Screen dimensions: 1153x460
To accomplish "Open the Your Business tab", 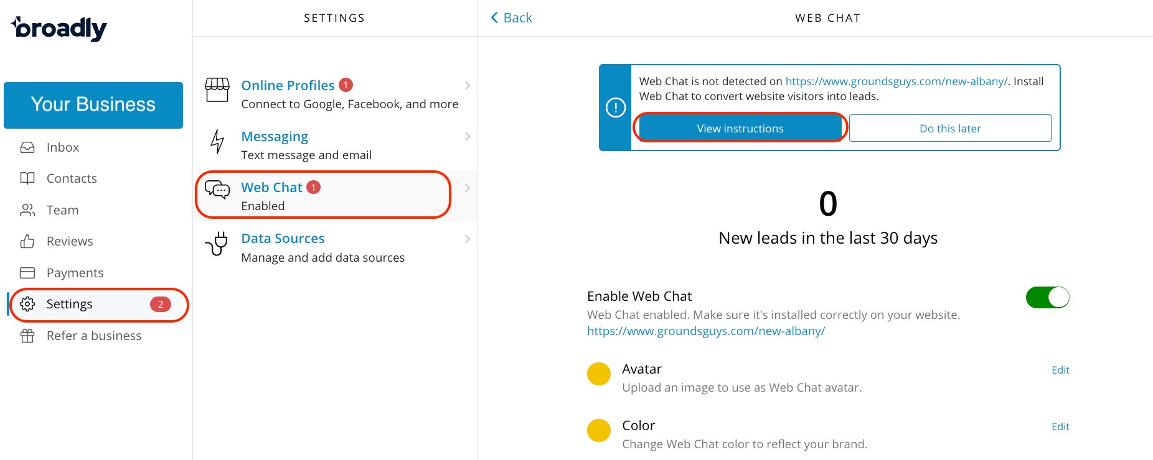I will (x=93, y=105).
